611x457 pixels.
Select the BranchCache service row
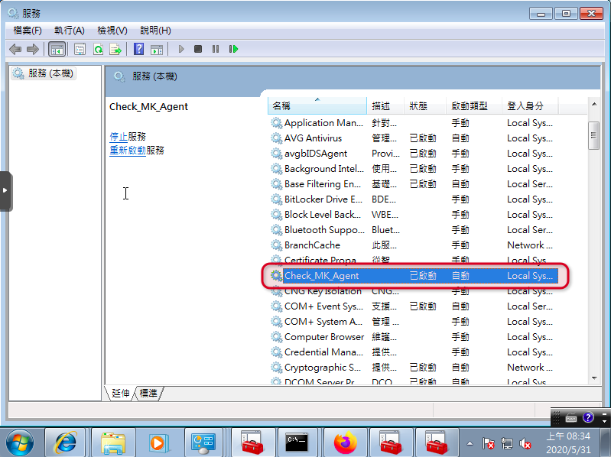point(414,245)
